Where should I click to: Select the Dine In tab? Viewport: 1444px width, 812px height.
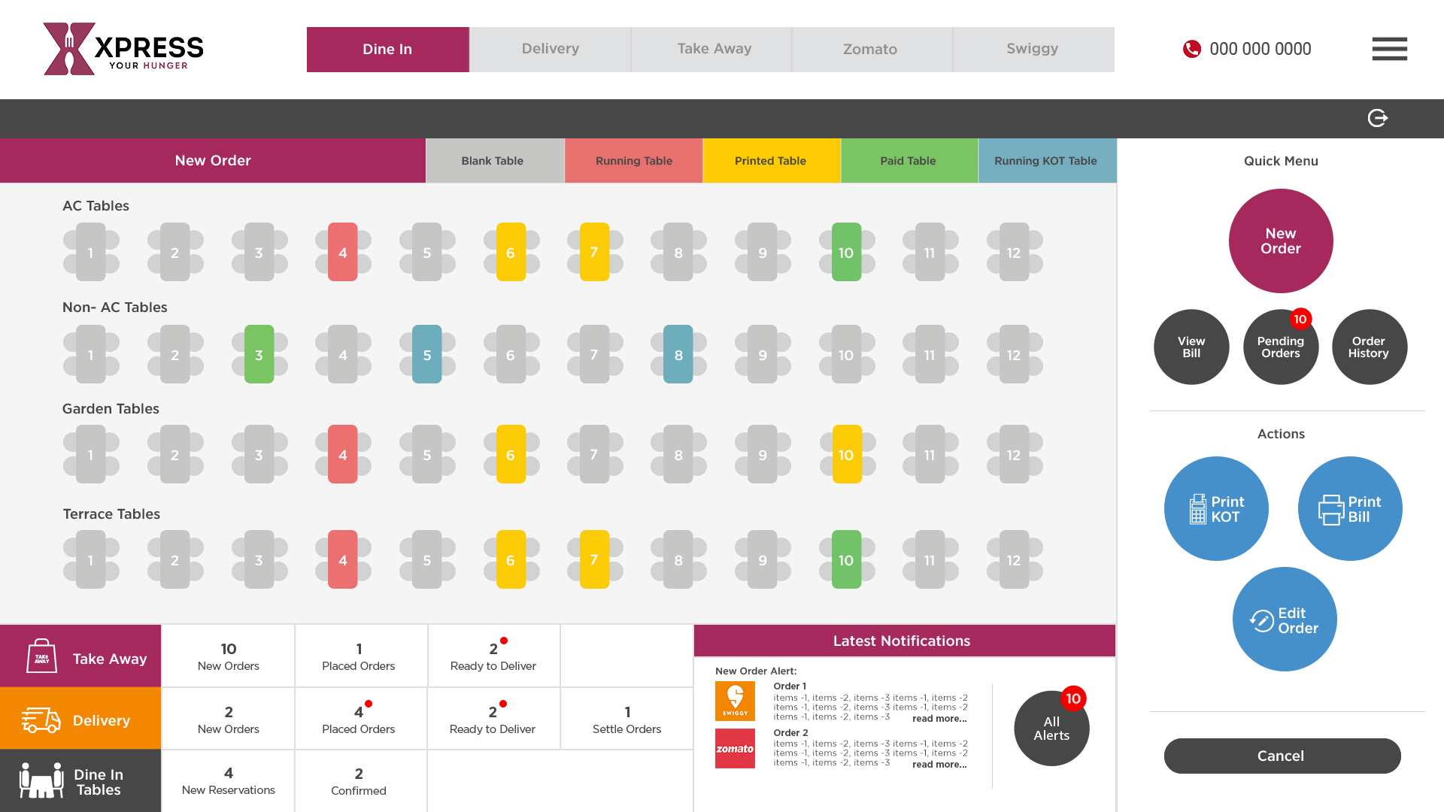tap(388, 49)
